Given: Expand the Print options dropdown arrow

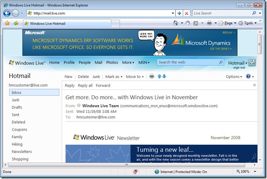Looking at the screenshot, I should [x=216, y=23].
